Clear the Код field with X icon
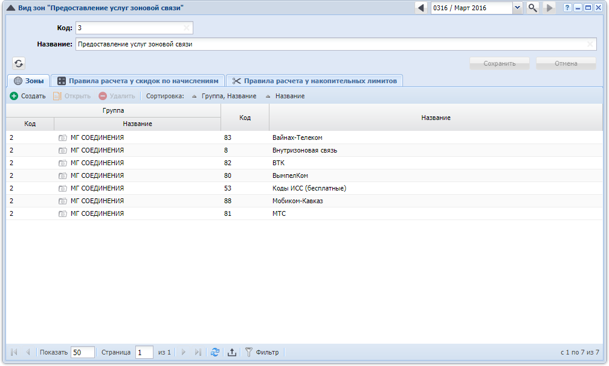Image resolution: width=609 pixels, height=366 pixels. point(187,28)
